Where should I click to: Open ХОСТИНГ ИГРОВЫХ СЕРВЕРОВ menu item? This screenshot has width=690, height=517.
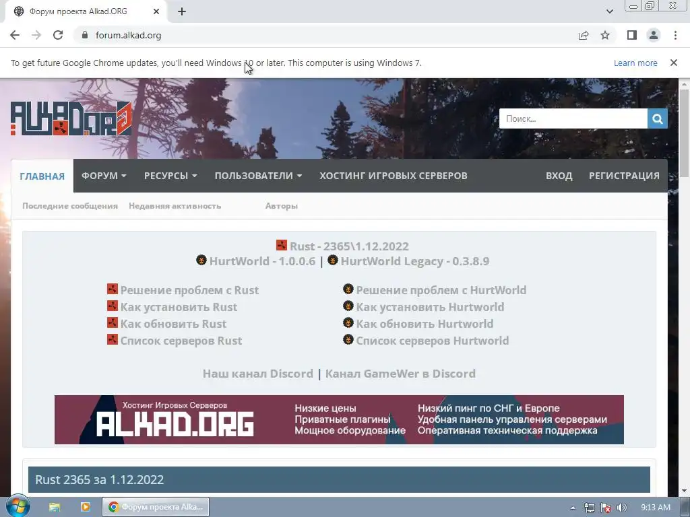pos(394,176)
